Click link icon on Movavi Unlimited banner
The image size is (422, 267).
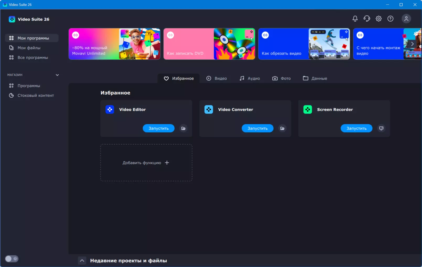click(76, 35)
